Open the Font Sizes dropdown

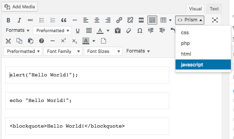[x=103, y=51]
